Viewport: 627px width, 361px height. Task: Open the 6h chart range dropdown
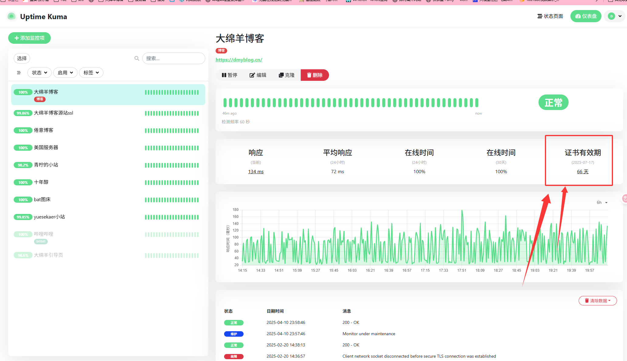(602, 202)
